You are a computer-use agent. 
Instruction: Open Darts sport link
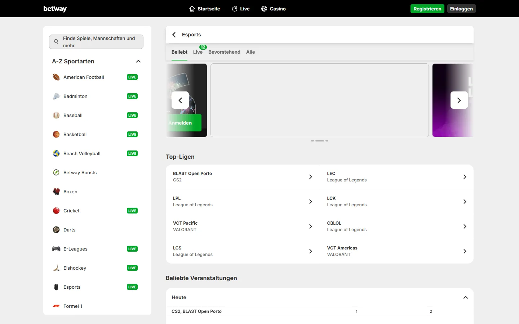tap(70, 230)
